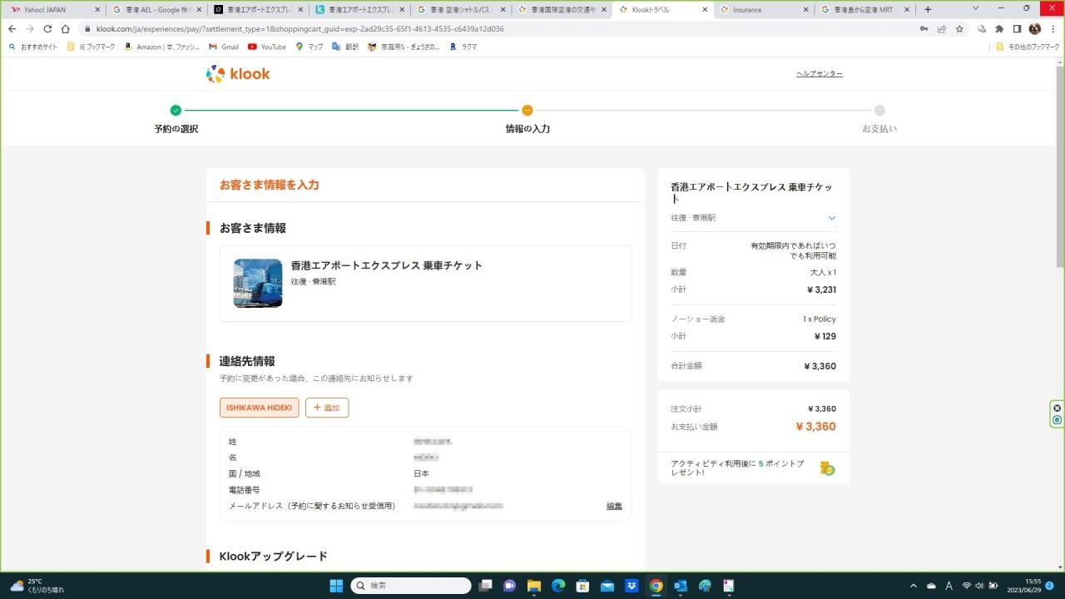Open the 翻訳 bookmark
This screenshot has width=1065, height=599.
(x=345, y=47)
